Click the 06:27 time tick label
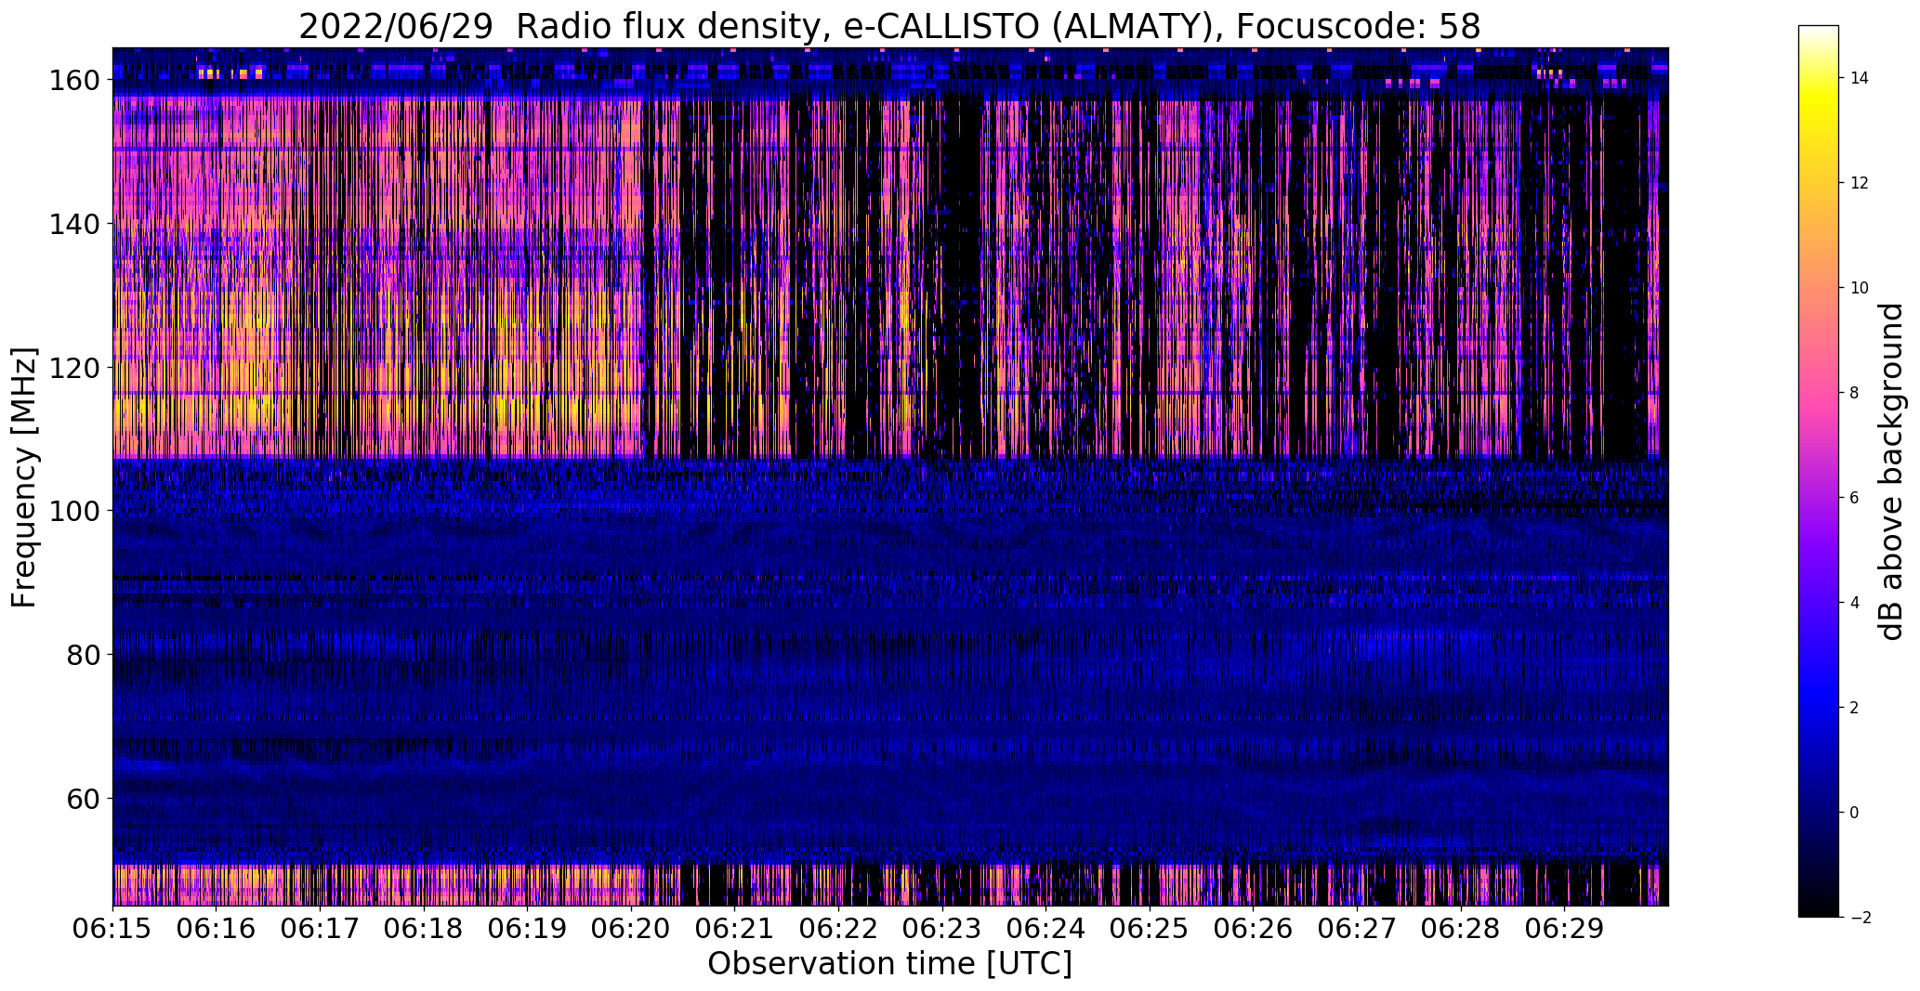1920x991 pixels. pos(1358,928)
